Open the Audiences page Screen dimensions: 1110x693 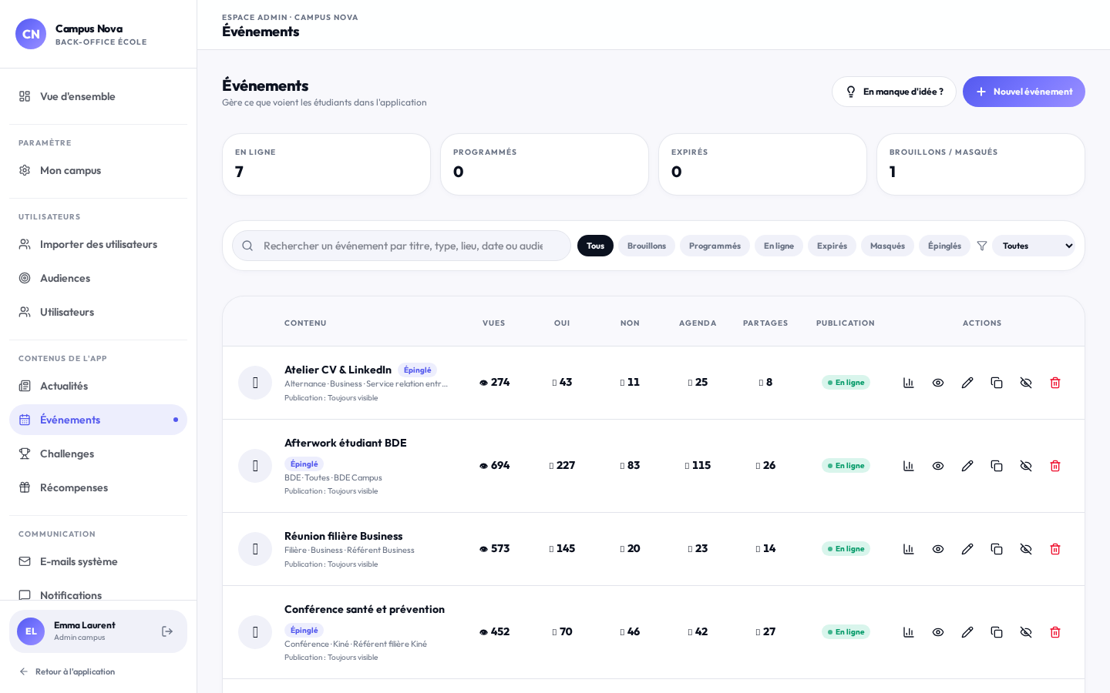(98, 278)
